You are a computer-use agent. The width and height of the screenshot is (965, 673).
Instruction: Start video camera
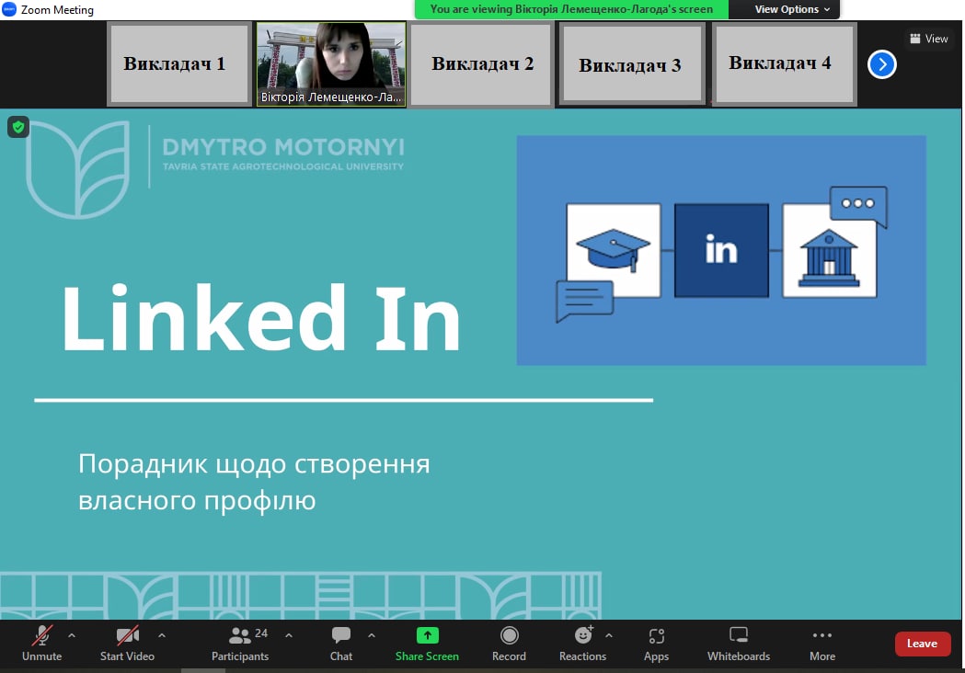pyautogui.click(x=127, y=644)
